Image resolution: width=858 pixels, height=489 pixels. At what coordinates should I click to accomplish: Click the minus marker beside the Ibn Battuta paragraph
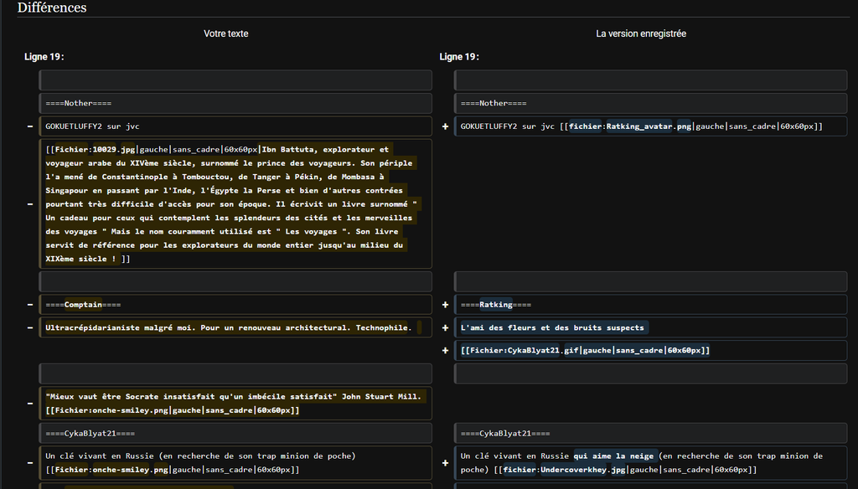click(30, 203)
